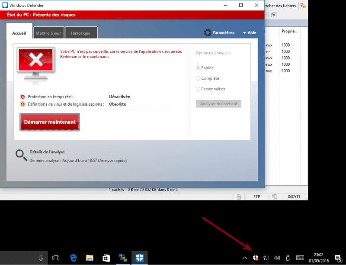Viewport: 346px width, 265px height.
Task: Click the computer icon beside FTP status
Action: tap(274, 197)
